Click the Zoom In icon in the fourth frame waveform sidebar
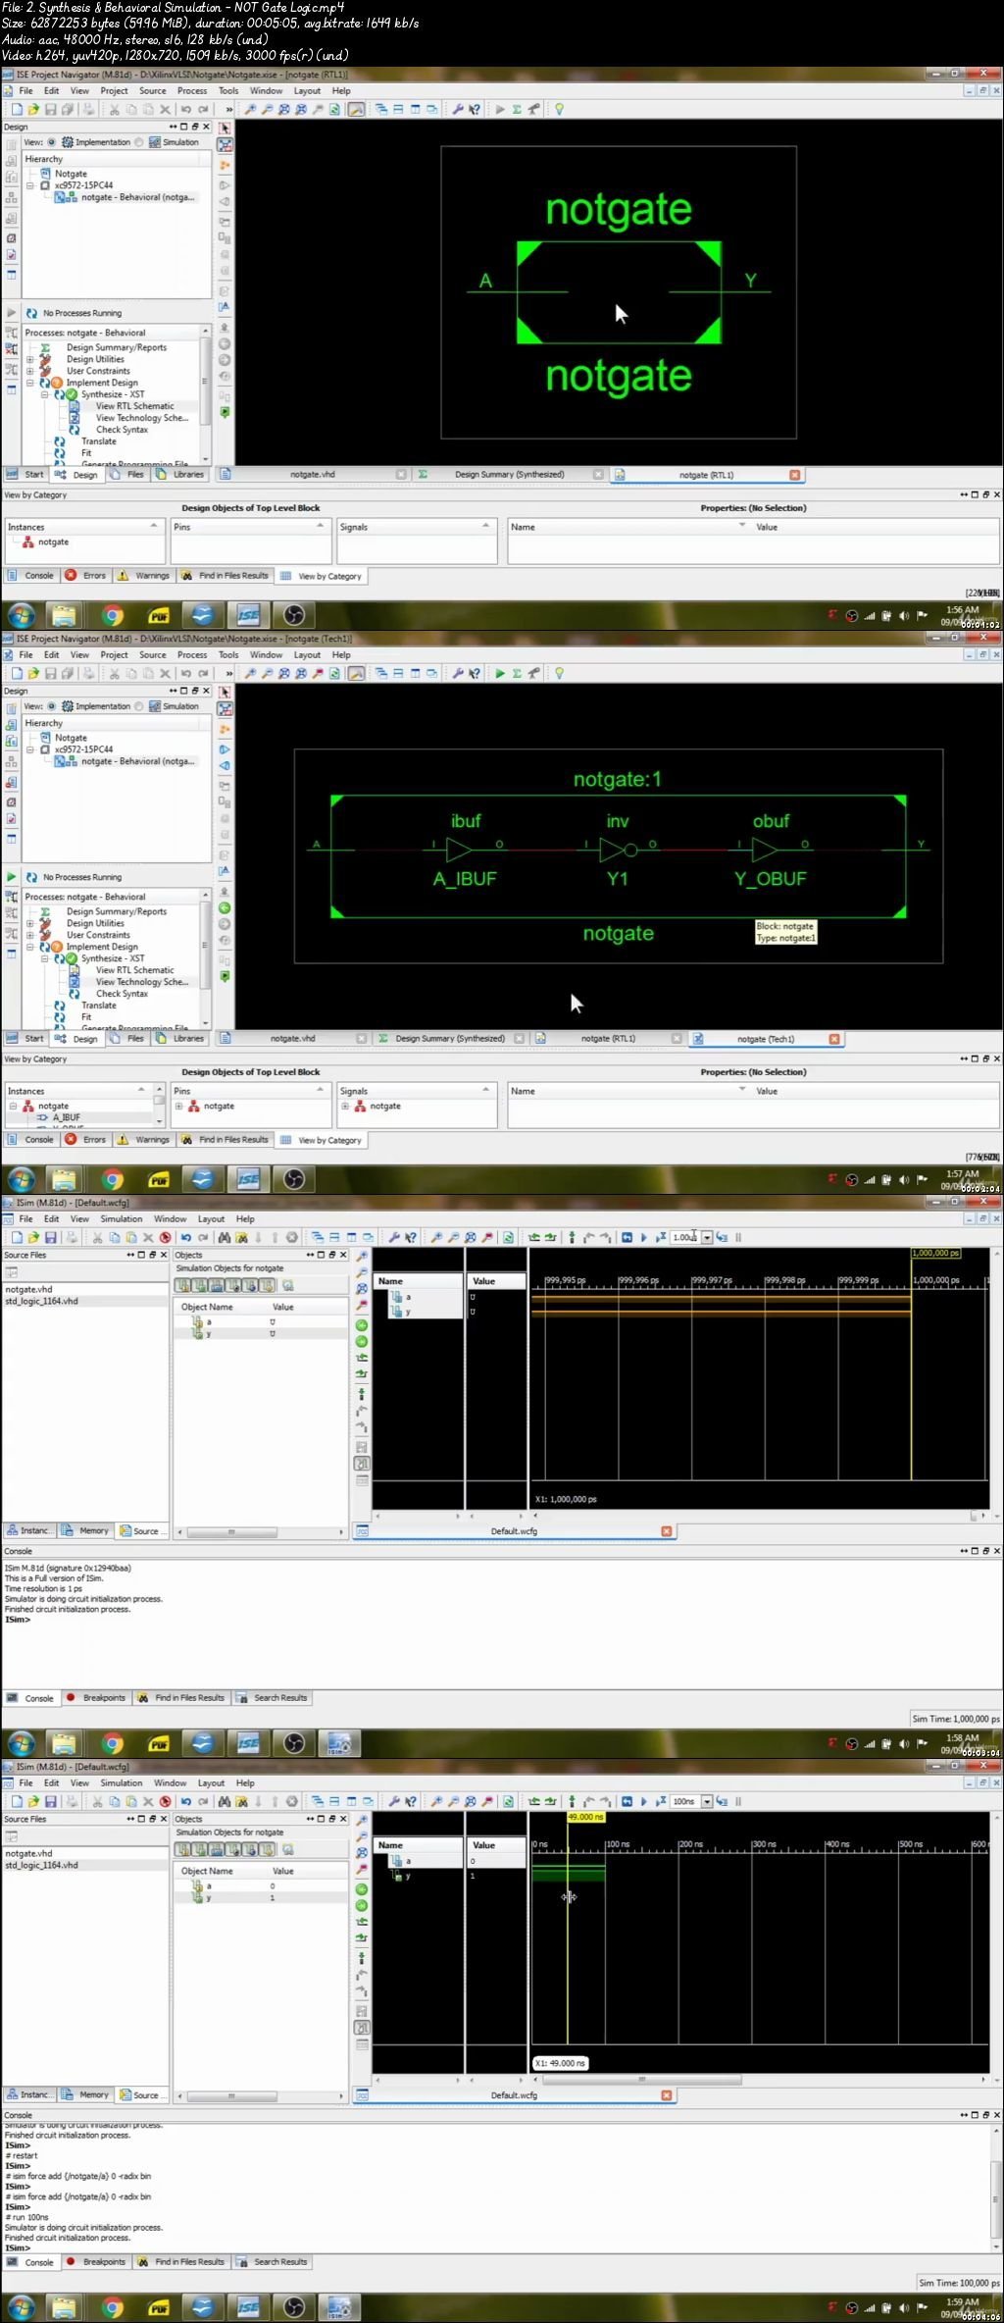The height and width of the screenshot is (2323, 1004). 362,1820
